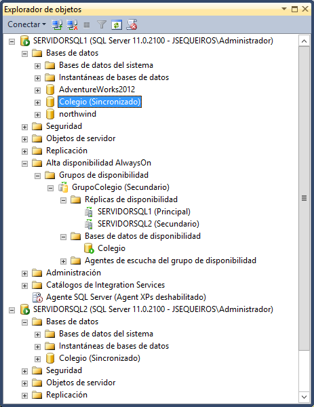Screen dimensions: 314x407
Task: Click the SERVIDORSQL2 (Secundario) replica icon
Action: coord(88,224)
